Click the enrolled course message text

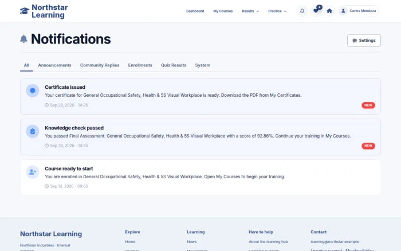coord(165,177)
